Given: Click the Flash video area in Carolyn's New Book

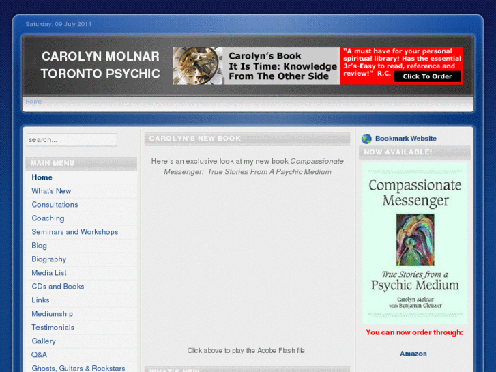Looking at the screenshot, I should pyautogui.click(x=247, y=261).
